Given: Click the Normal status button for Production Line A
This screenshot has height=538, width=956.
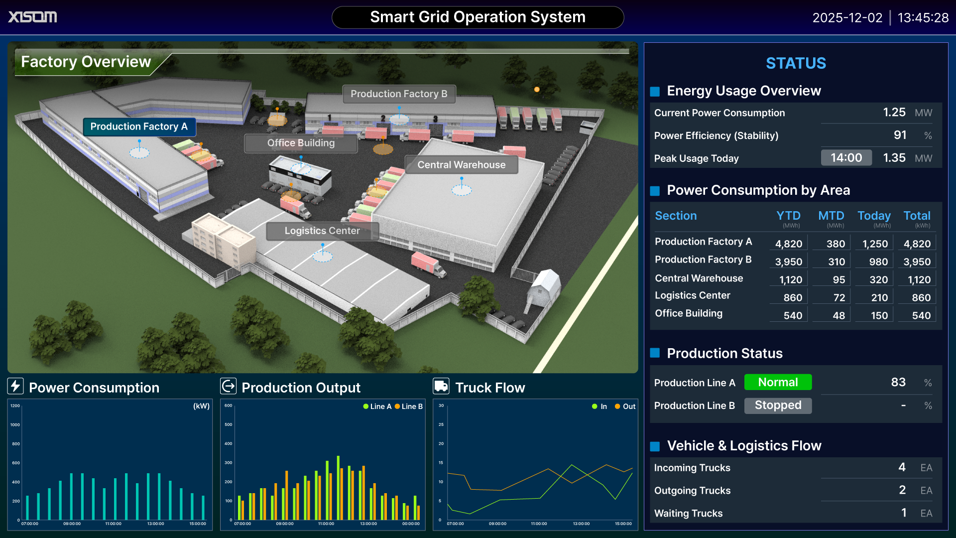Looking at the screenshot, I should pyautogui.click(x=778, y=382).
